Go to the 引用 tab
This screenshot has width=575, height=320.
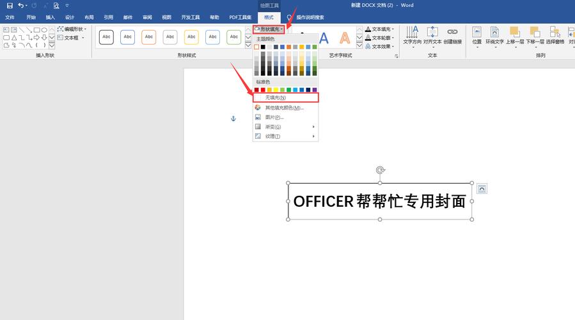[x=109, y=17]
